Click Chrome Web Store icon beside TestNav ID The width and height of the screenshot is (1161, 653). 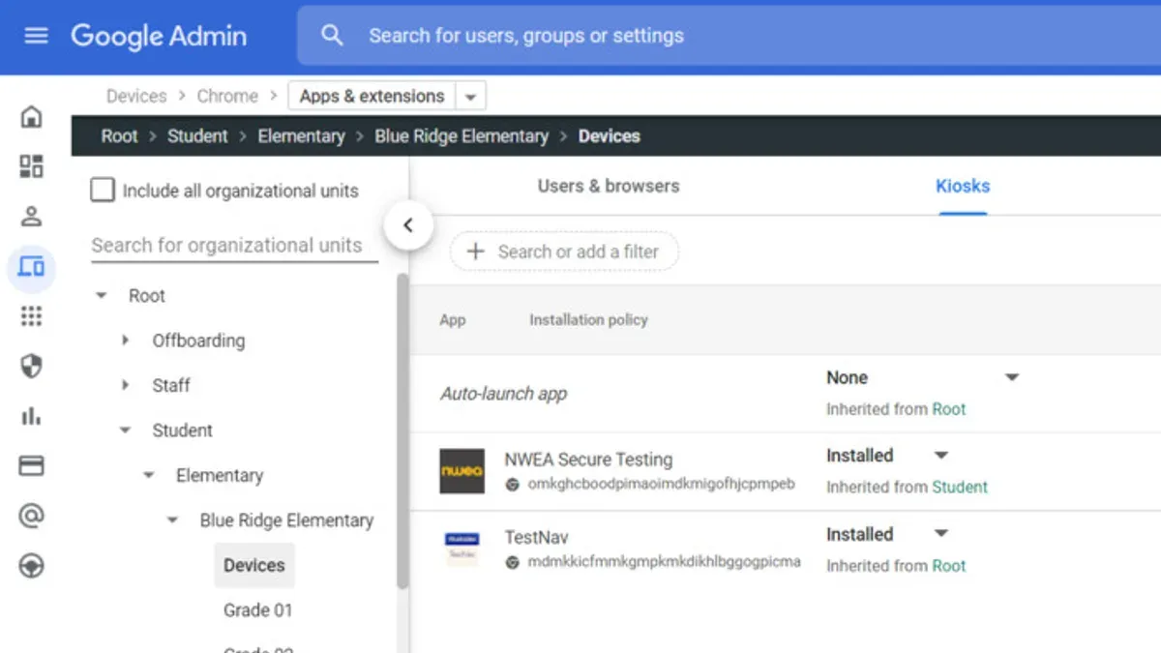(x=513, y=561)
